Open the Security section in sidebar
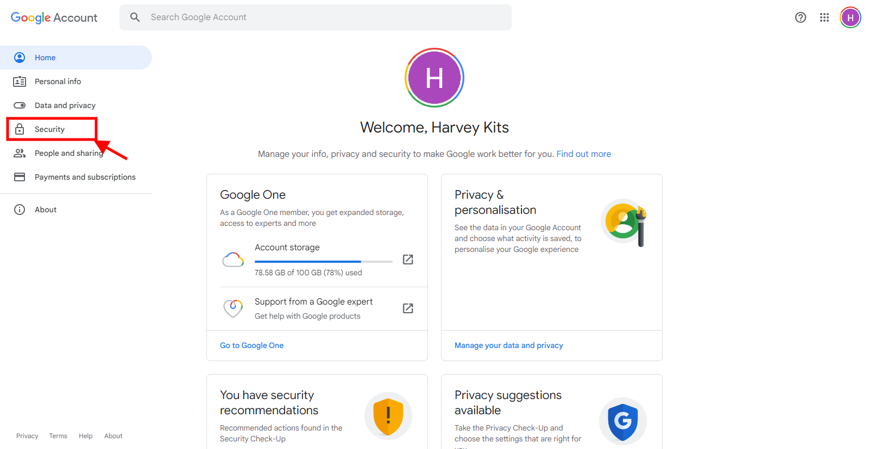This screenshot has width=869, height=449. (50, 129)
